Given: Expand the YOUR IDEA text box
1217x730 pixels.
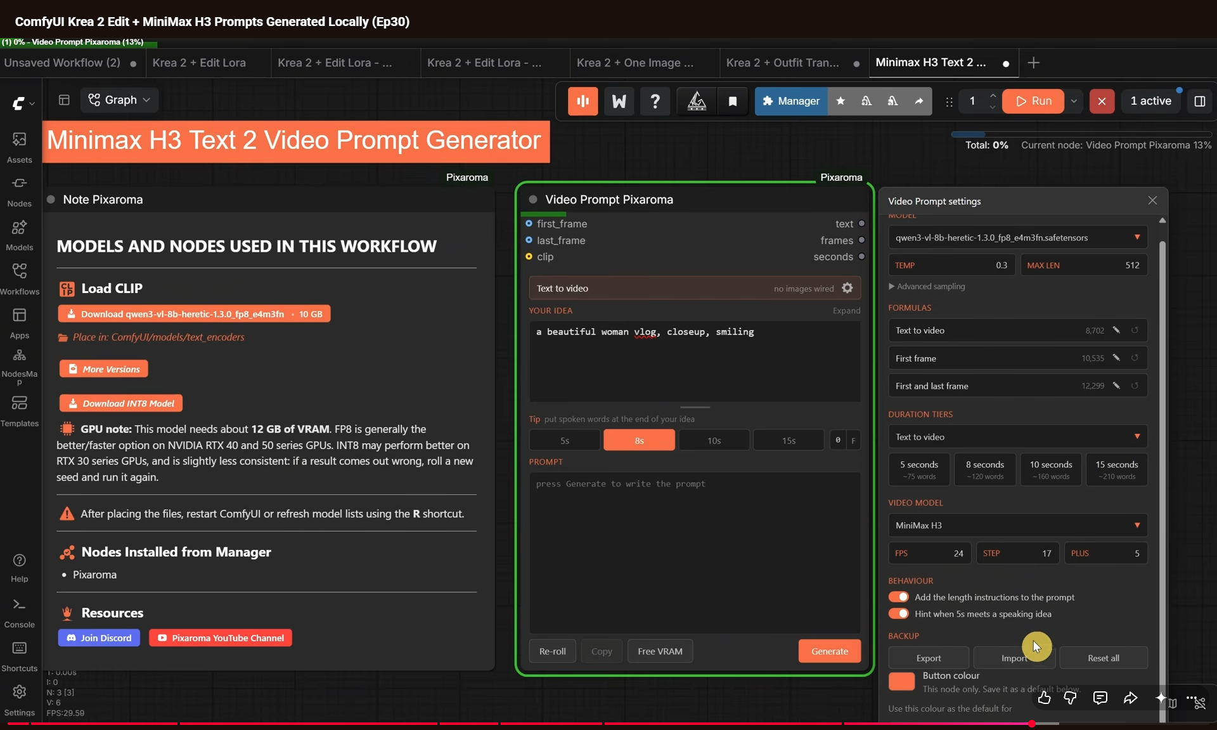Looking at the screenshot, I should tap(846, 310).
